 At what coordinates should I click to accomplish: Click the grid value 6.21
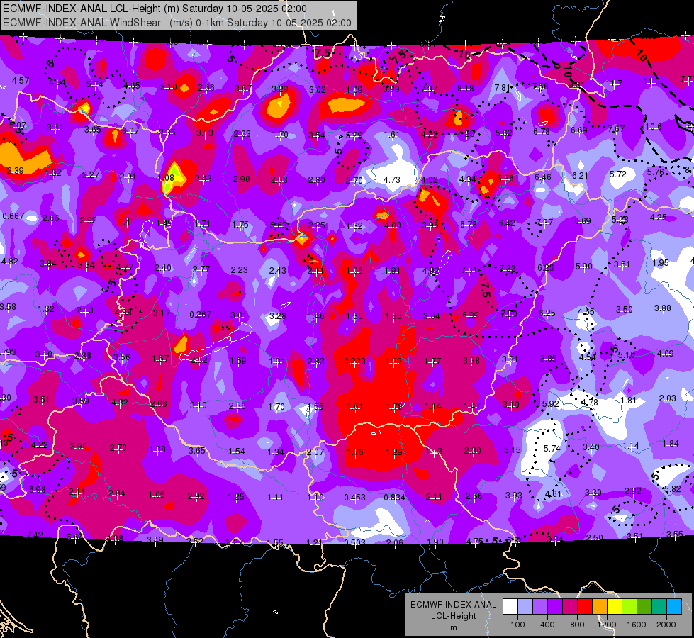click(580, 175)
